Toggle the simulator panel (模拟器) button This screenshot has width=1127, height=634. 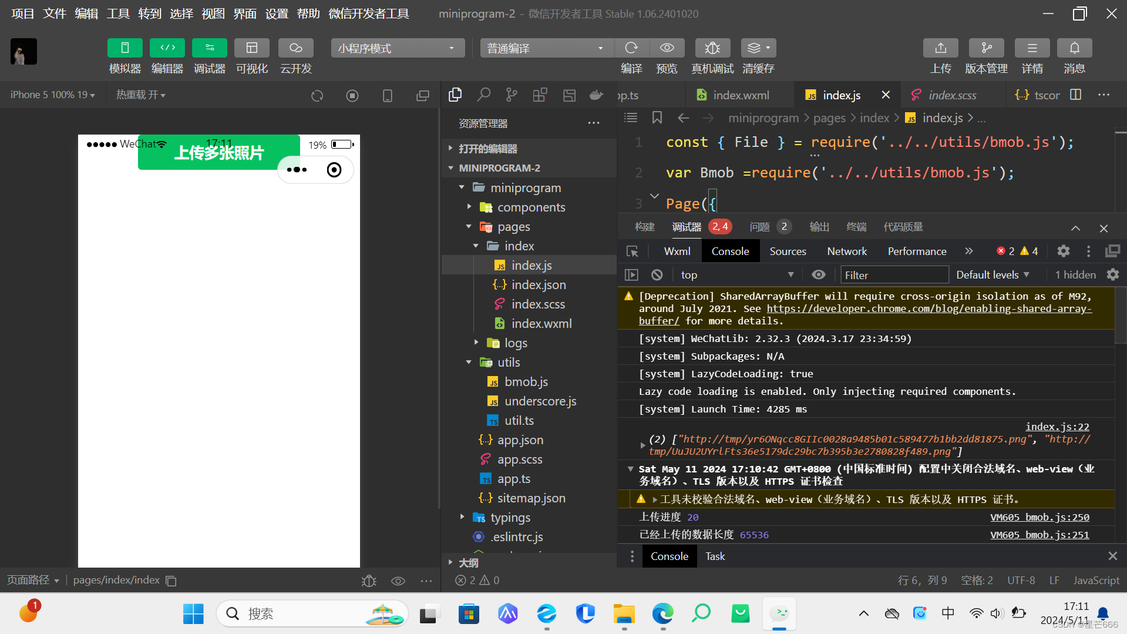tap(125, 48)
